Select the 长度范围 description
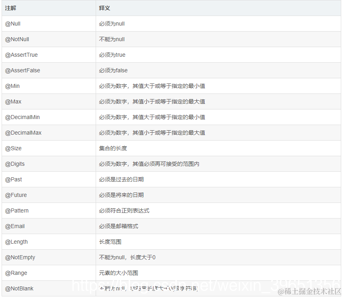Image resolution: width=344 pixels, height=298 pixels. click(x=110, y=242)
